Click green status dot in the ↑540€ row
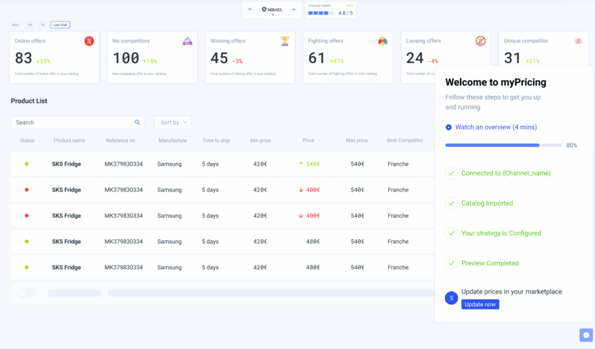 pos(27,164)
